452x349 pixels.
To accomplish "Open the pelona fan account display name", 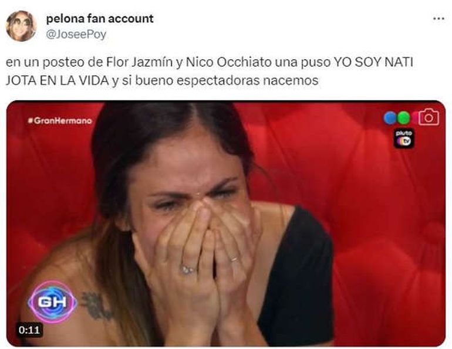I will pos(100,19).
